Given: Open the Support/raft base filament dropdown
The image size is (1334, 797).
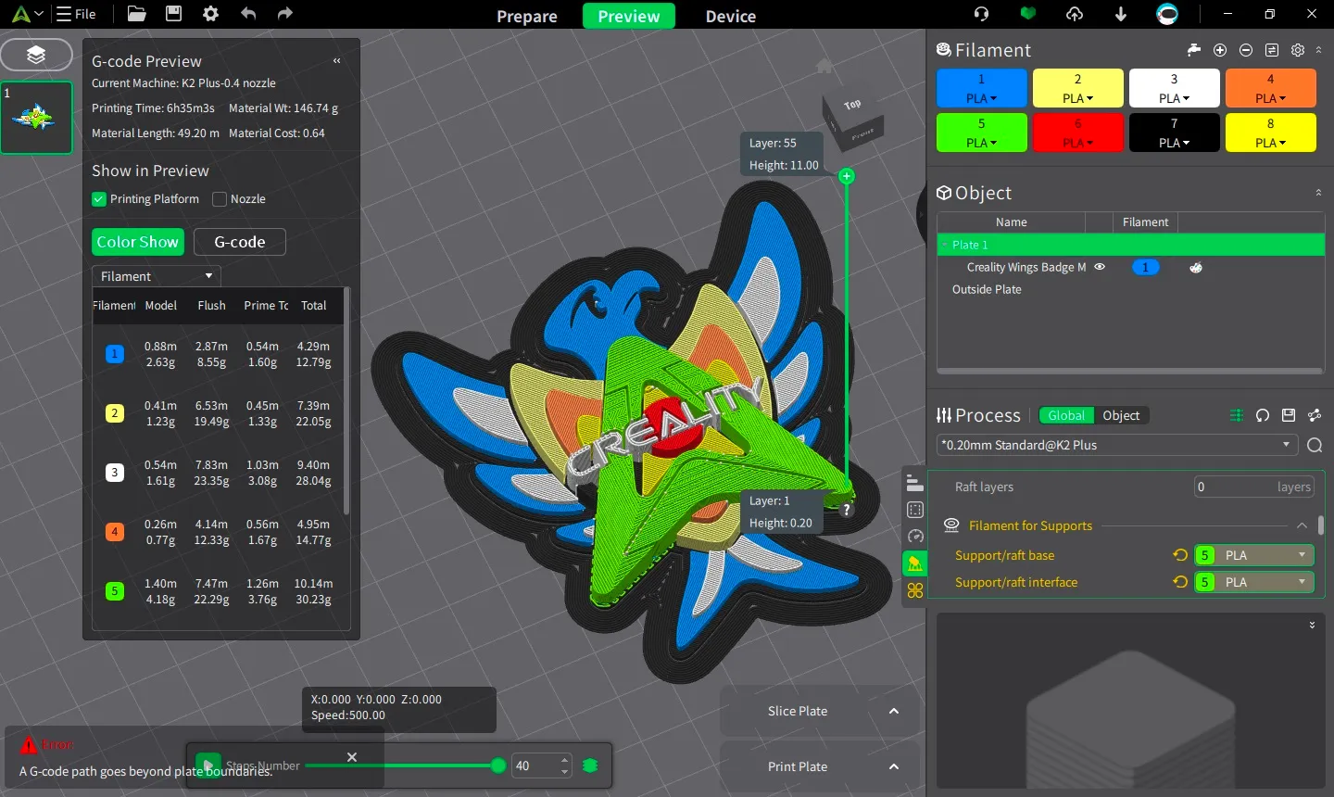Looking at the screenshot, I should 1254,555.
